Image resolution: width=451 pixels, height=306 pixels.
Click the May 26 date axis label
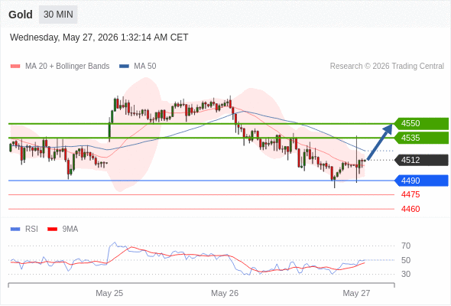pos(225,293)
